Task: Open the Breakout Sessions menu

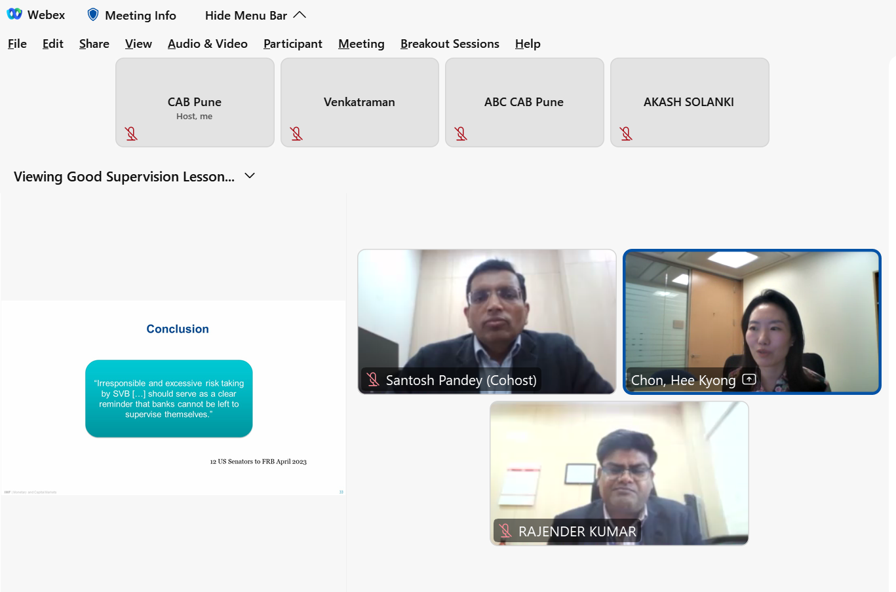Action: coord(450,44)
